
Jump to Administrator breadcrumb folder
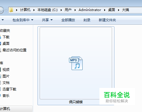point(90,10)
